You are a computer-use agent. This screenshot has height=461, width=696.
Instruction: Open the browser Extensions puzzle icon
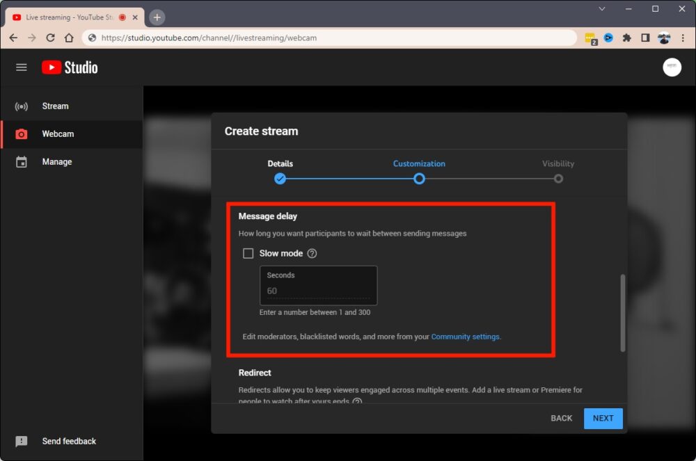[x=626, y=38]
